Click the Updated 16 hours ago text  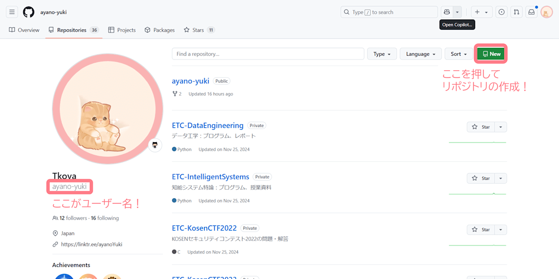(211, 94)
